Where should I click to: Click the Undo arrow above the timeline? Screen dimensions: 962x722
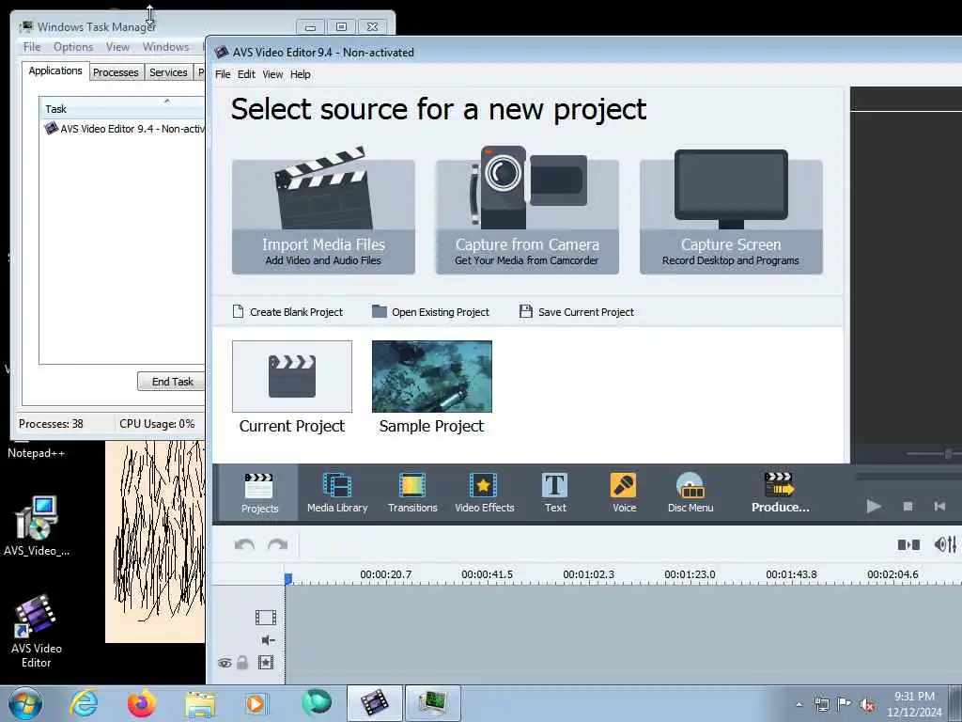(244, 544)
